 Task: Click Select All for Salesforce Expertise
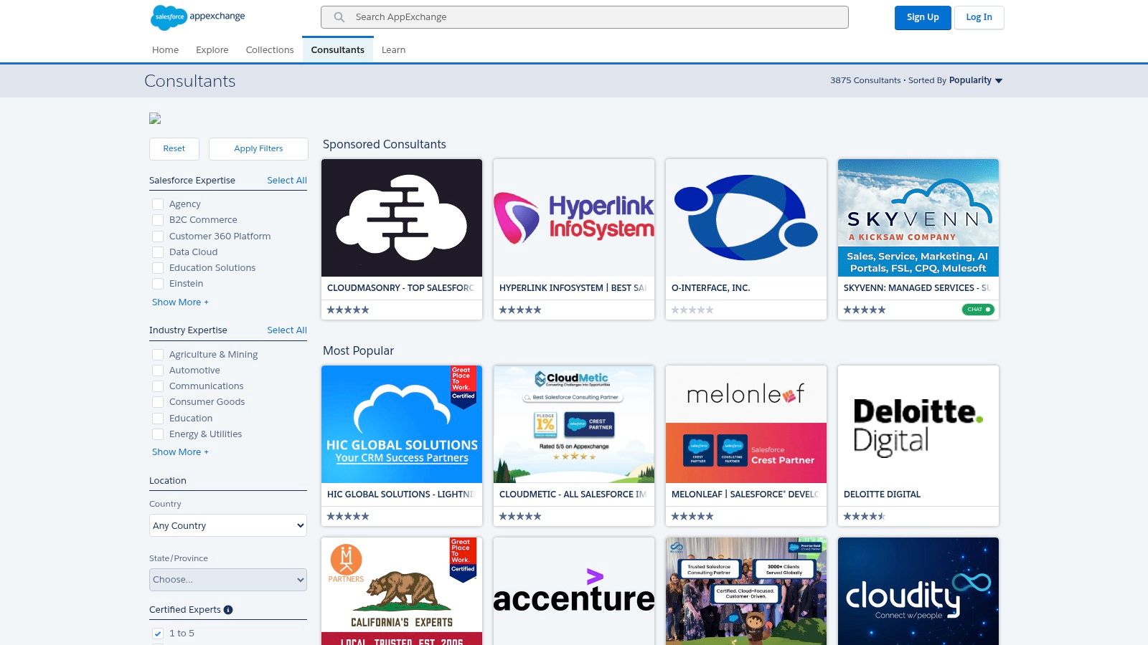click(287, 180)
